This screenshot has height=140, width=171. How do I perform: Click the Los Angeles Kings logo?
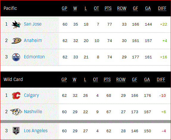(16, 131)
